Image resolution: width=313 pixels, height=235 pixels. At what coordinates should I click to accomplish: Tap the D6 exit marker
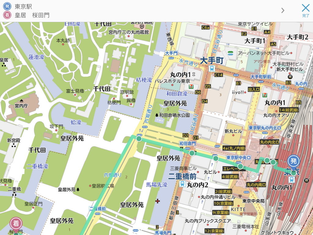coord(198,92)
